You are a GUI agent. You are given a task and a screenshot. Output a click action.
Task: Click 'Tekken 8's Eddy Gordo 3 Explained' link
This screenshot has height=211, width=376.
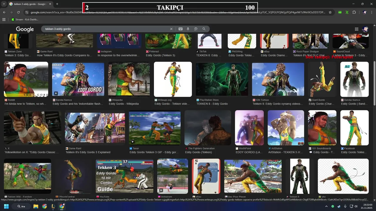(x=88, y=152)
